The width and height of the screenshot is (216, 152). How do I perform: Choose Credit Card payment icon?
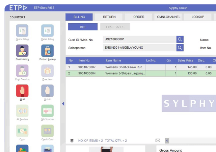point(47,131)
